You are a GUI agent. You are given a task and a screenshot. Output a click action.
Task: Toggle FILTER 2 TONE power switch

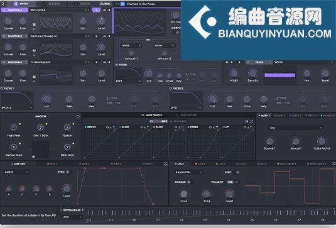pos(277,99)
